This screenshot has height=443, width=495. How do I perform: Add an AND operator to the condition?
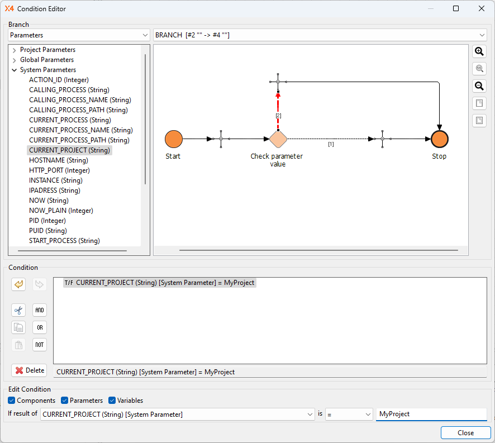point(39,310)
